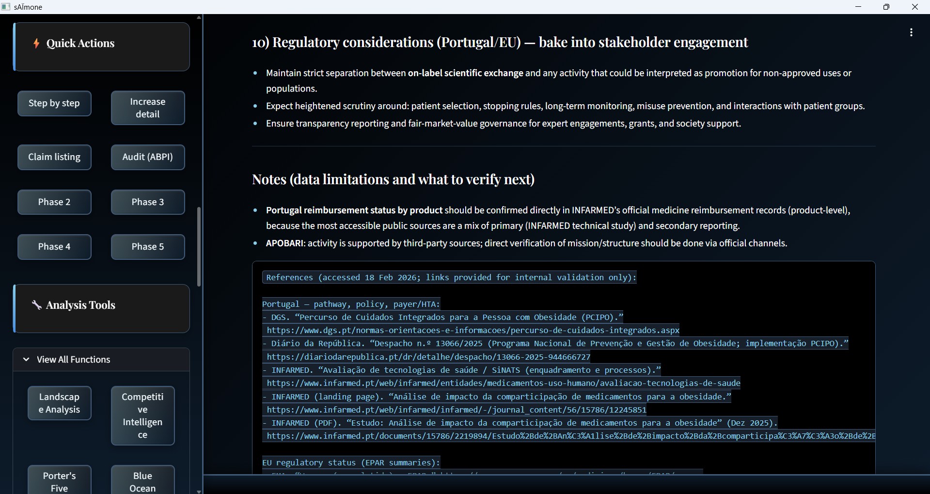Launch Landscape Analysis function

pyautogui.click(x=60, y=403)
